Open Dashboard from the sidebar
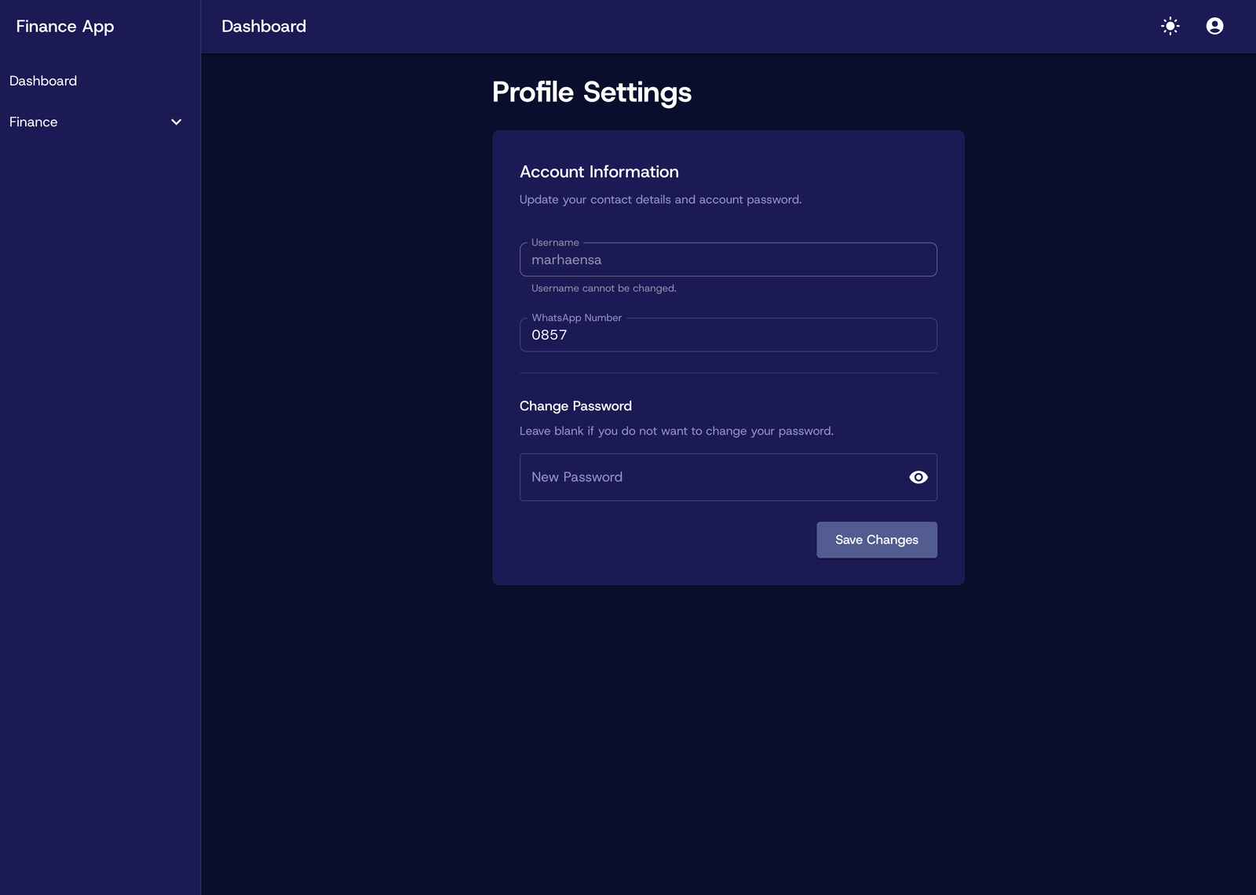Viewport: 1256px width, 895px height. point(43,81)
